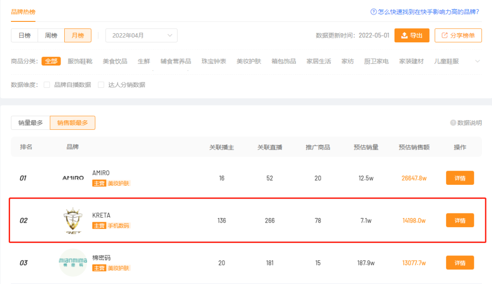Open 详情 for 棉密码 row
492x284 pixels.
point(460,263)
